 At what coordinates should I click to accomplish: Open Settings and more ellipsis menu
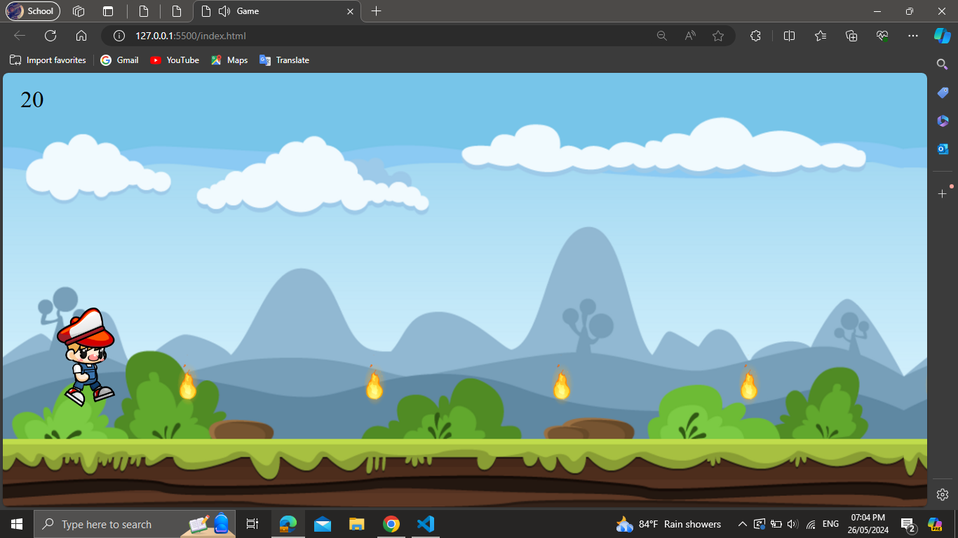pos(912,36)
